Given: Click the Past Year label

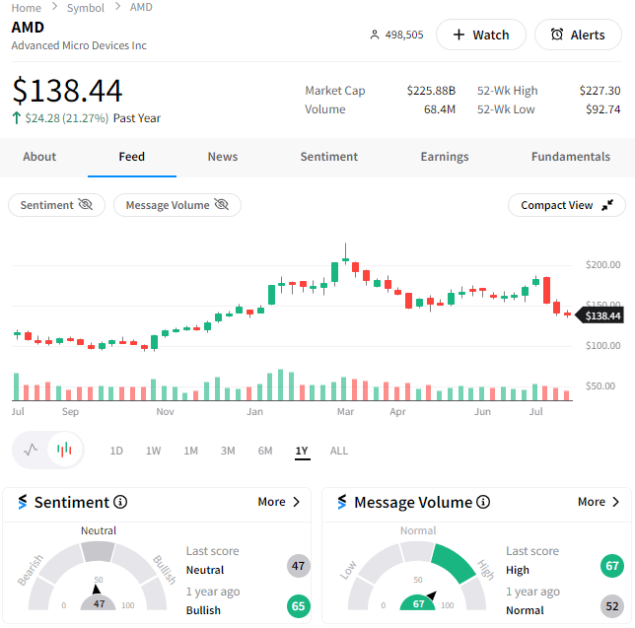Looking at the screenshot, I should tap(137, 118).
